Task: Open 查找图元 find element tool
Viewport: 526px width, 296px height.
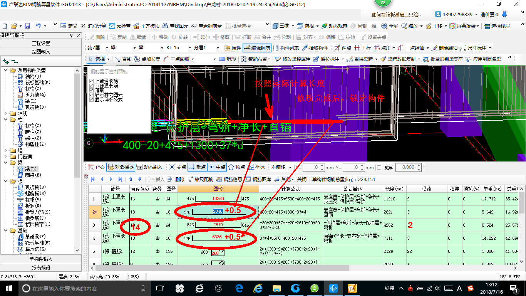Action: [175, 26]
